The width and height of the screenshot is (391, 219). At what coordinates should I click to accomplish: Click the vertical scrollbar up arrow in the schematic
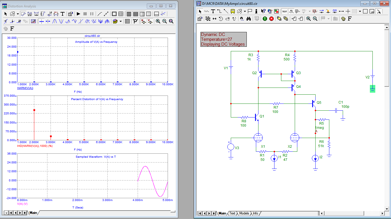coord(387,27)
